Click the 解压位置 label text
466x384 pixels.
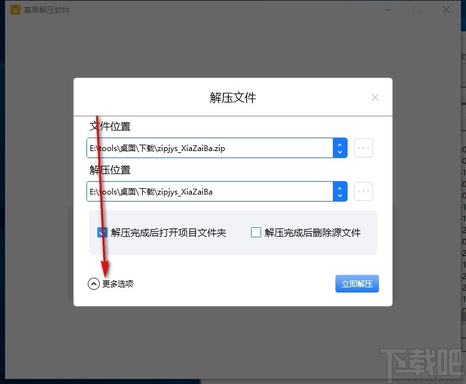click(110, 170)
